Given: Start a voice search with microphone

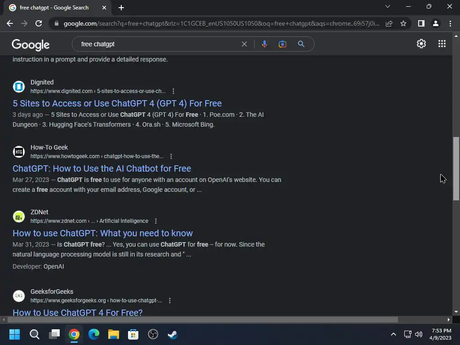Looking at the screenshot, I should coord(264,44).
